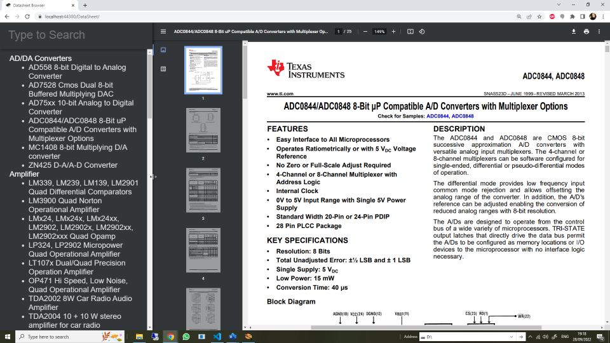Click ADC0844 sample link in PDF
610x343 pixels.
click(437, 116)
